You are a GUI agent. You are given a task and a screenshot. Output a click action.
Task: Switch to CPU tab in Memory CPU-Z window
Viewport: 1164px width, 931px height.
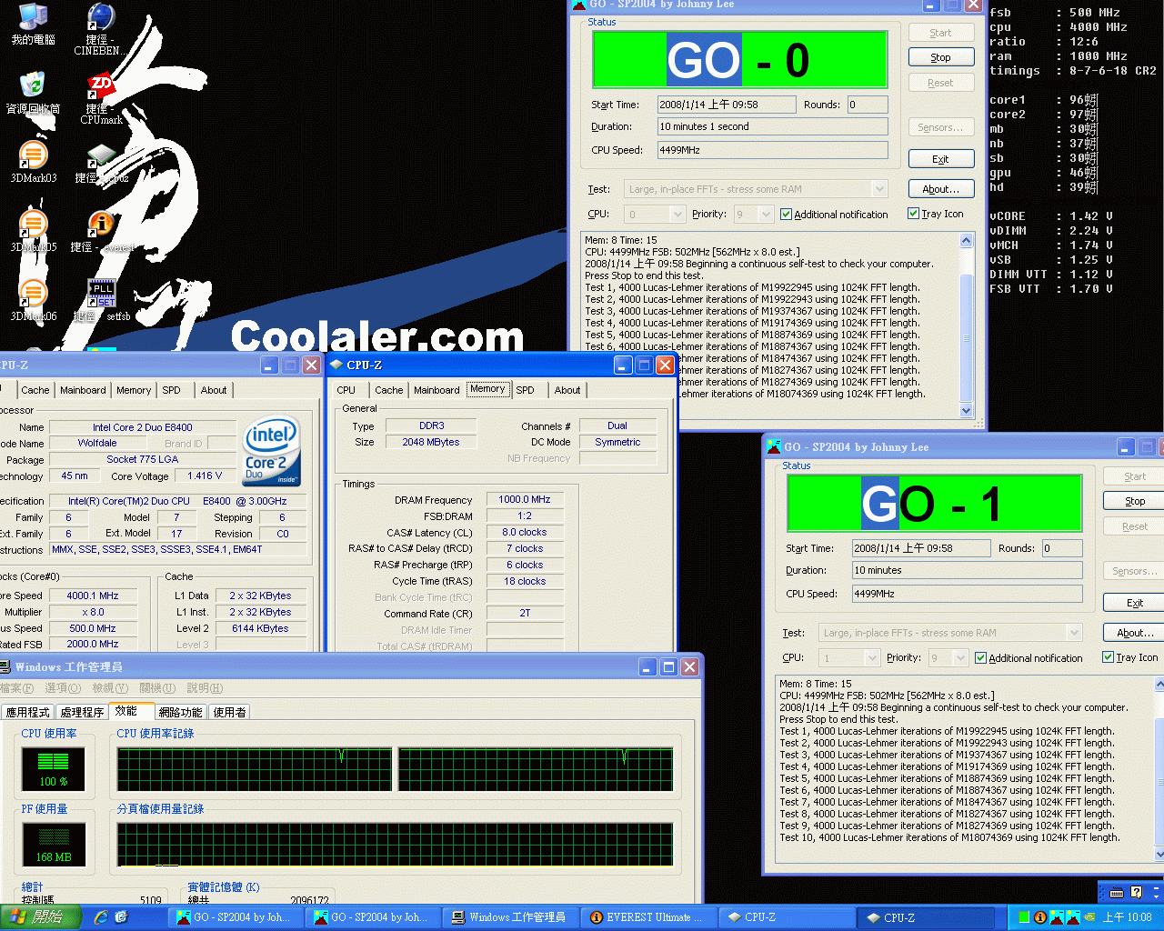point(346,390)
